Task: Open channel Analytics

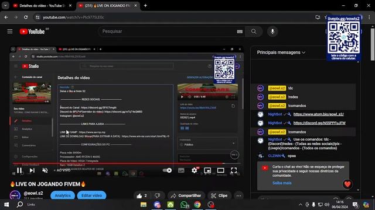Action: coord(63,195)
